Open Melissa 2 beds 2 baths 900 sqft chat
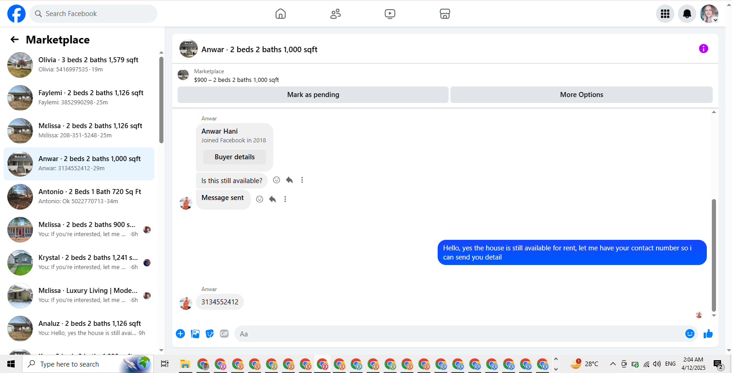 pyautogui.click(x=79, y=230)
